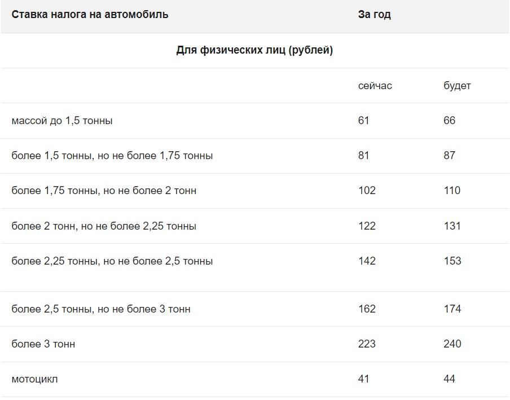Viewport: 510px width, 400px height.
Task: Click current value 102 cell
Action: pos(367,191)
